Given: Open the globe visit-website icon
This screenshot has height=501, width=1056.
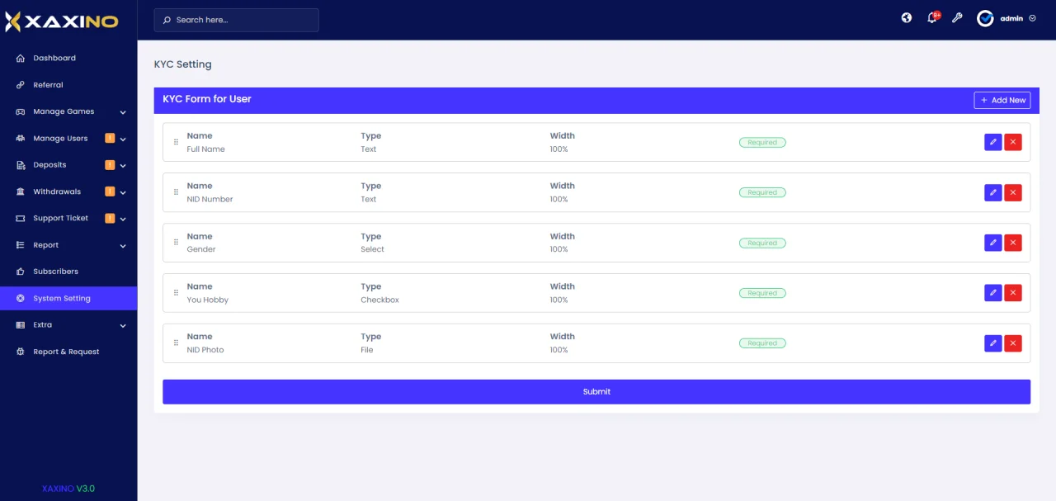Looking at the screenshot, I should (907, 18).
